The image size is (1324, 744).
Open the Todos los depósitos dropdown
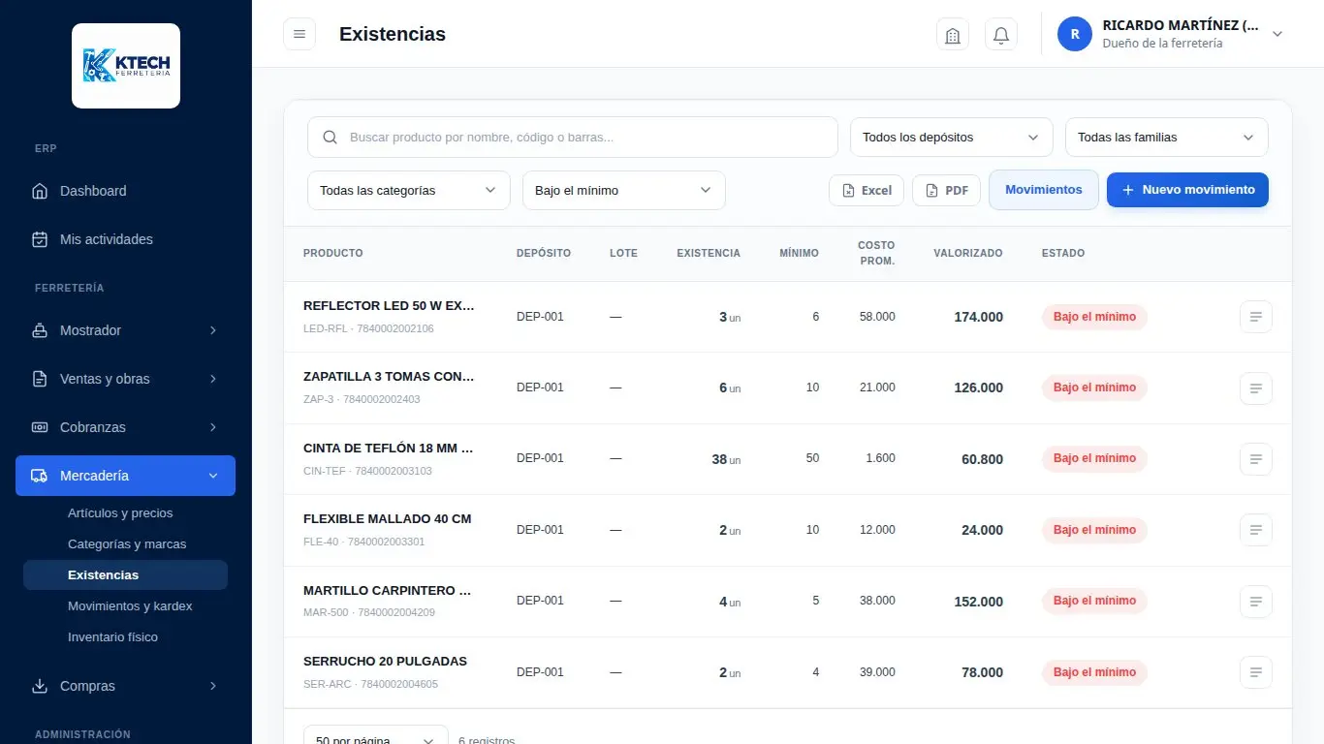click(952, 138)
